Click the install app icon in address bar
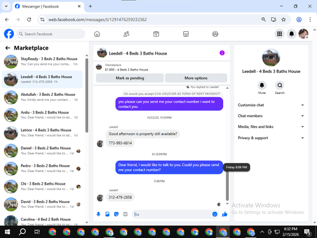Viewport: 317px width, 238px height. pos(274,20)
